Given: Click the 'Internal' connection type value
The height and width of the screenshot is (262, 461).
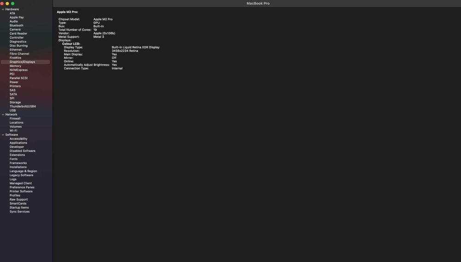Looking at the screenshot, I should [117, 69].
